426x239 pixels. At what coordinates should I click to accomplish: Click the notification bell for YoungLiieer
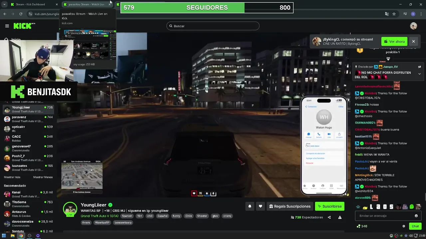pyautogui.click(x=250, y=206)
